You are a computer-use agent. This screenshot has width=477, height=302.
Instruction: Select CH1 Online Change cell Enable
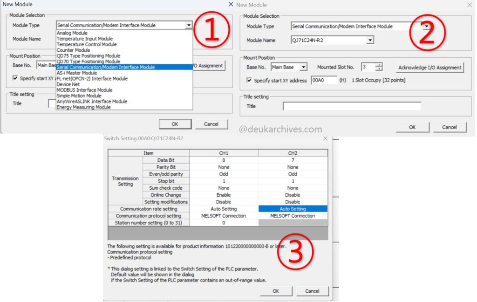click(x=224, y=195)
